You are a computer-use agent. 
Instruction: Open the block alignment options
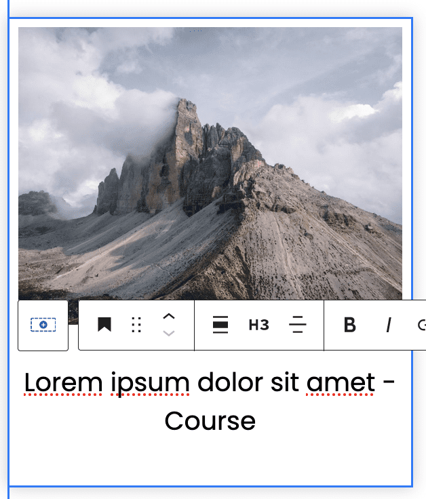coord(220,325)
